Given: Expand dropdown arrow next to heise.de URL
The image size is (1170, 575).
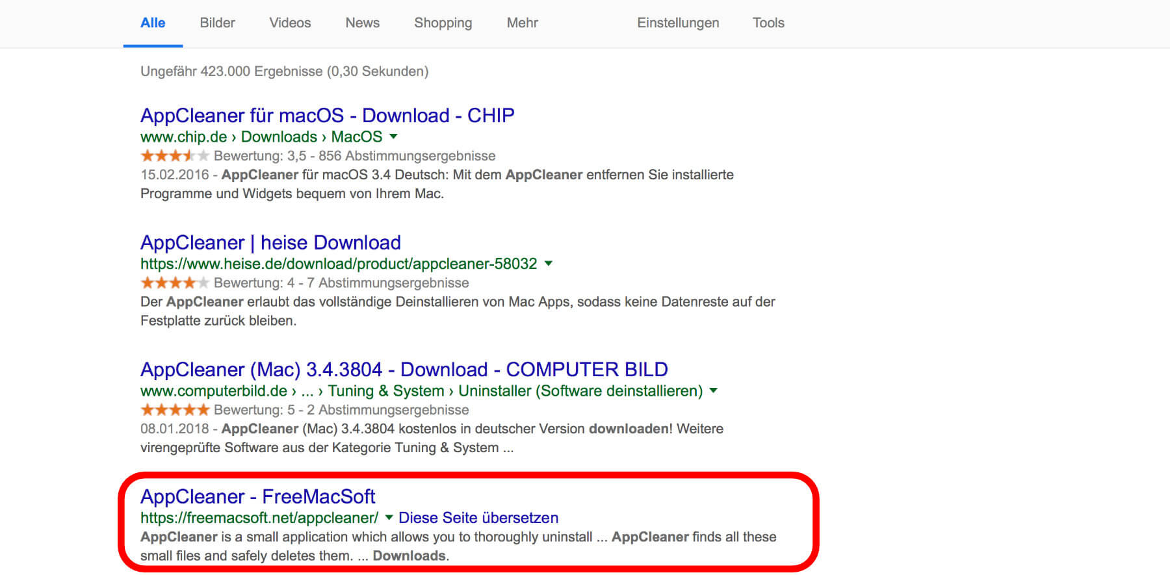Looking at the screenshot, I should point(549,263).
